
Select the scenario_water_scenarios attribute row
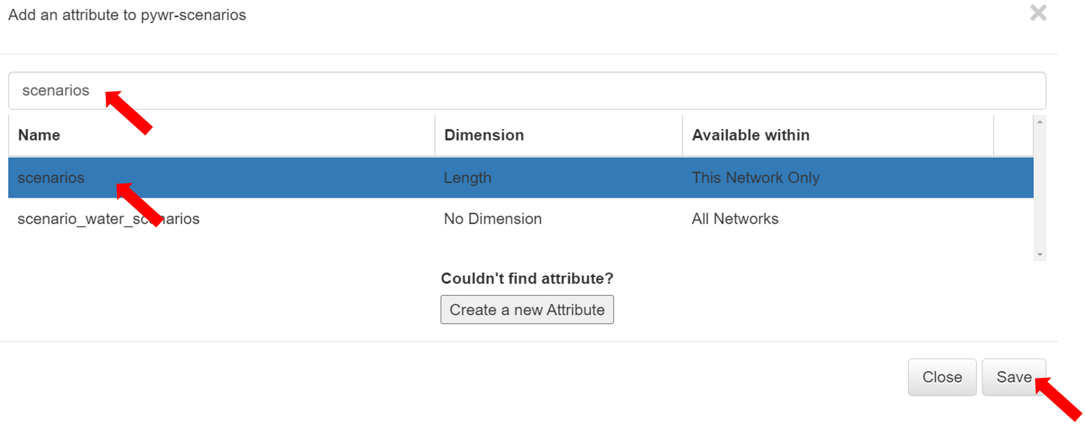pyautogui.click(x=108, y=219)
